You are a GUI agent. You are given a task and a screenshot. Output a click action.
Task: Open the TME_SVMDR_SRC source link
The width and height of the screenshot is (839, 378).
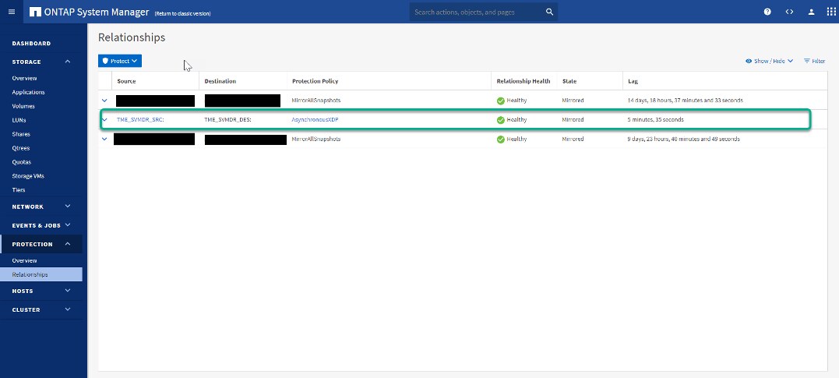pyautogui.click(x=140, y=120)
